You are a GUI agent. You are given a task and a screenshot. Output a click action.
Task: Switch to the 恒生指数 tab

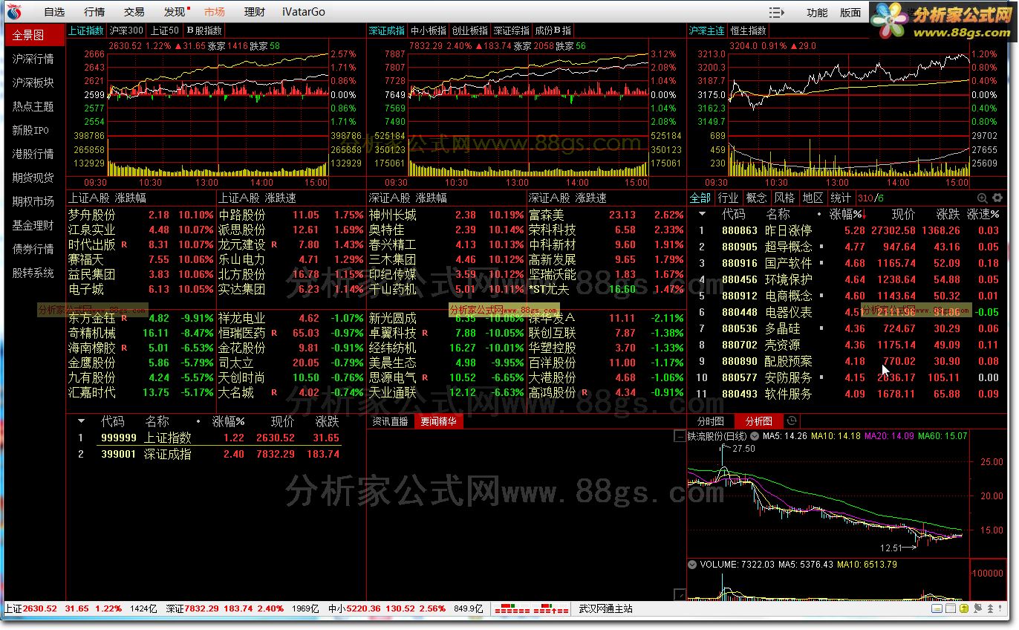[748, 30]
